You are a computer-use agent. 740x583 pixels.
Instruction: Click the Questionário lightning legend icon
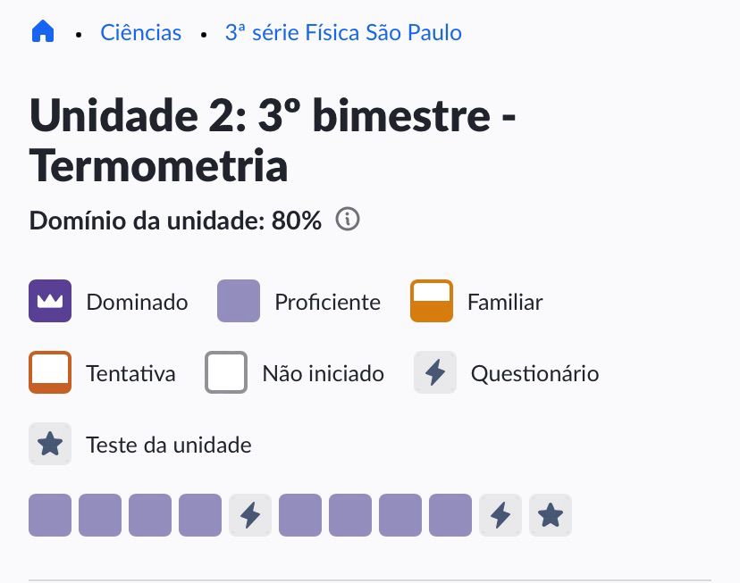tap(435, 372)
